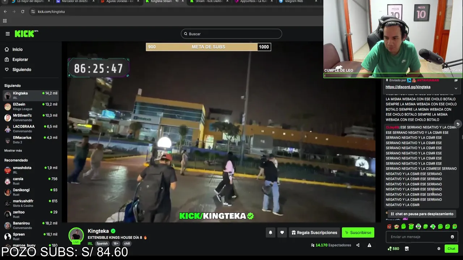This screenshot has width=463, height=260.
Task: Open the emoji picker in message box
Action: click(x=452, y=237)
